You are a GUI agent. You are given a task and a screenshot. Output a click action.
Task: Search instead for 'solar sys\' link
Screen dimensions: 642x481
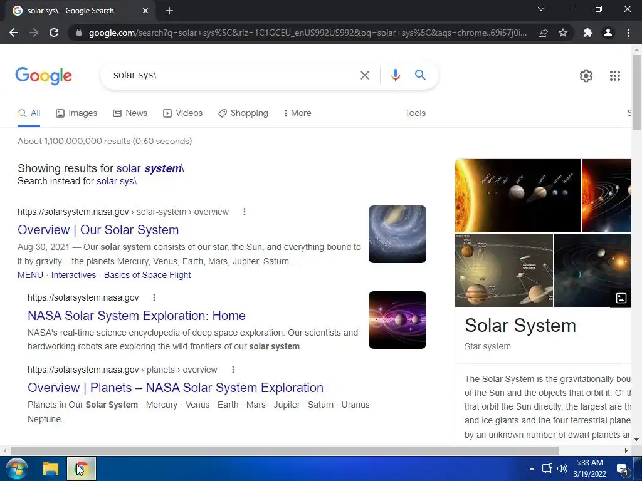(117, 181)
